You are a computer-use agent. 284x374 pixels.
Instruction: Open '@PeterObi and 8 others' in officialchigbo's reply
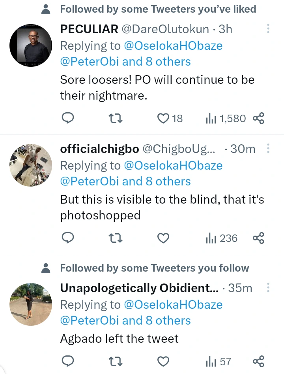125,181
